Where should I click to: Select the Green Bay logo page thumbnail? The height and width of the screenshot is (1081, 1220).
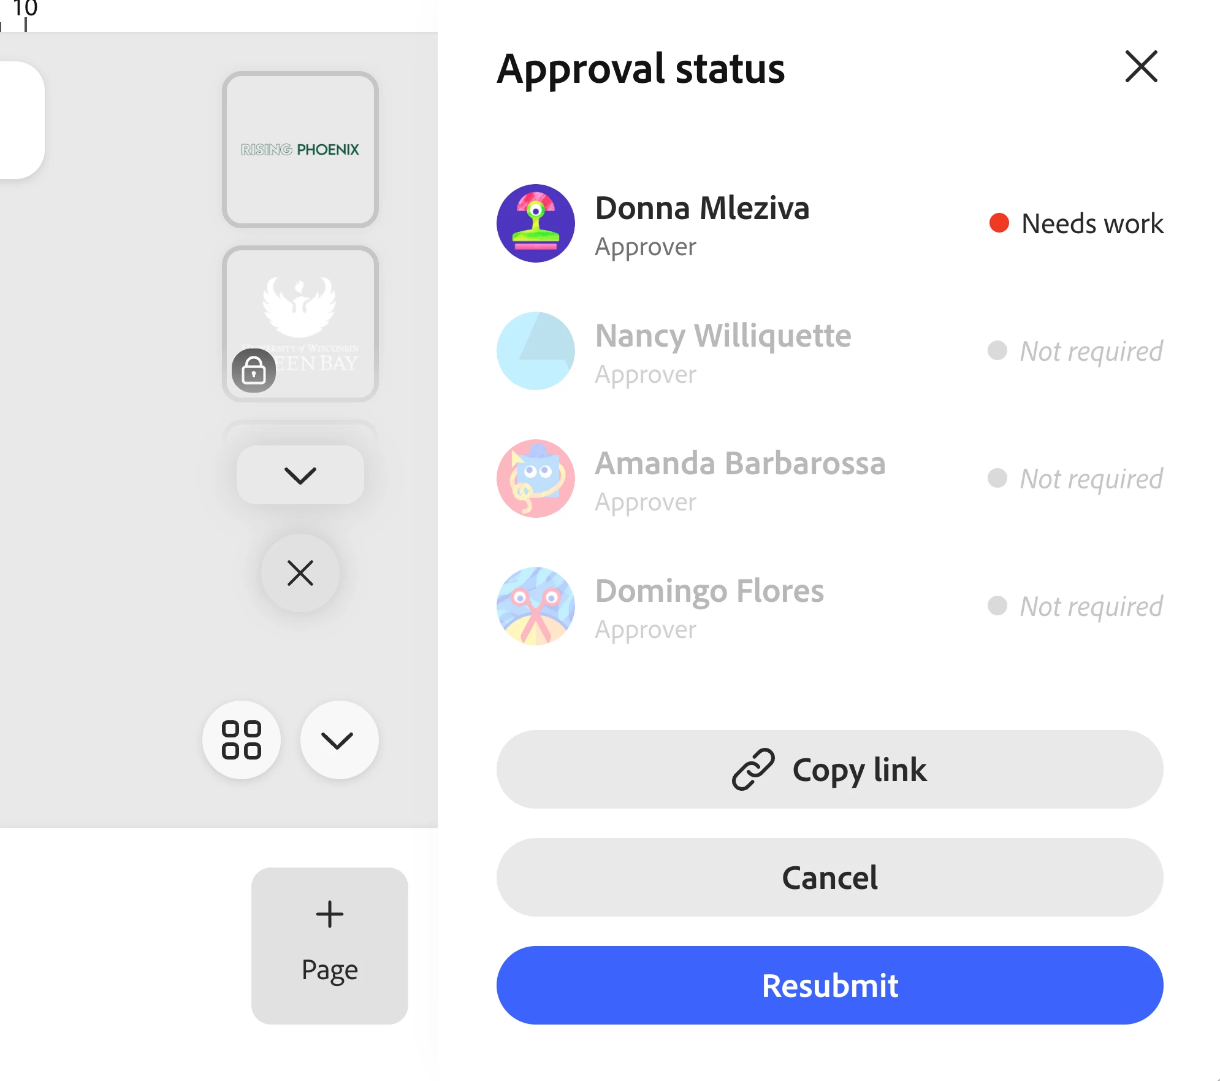pyautogui.click(x=300, y=324)
